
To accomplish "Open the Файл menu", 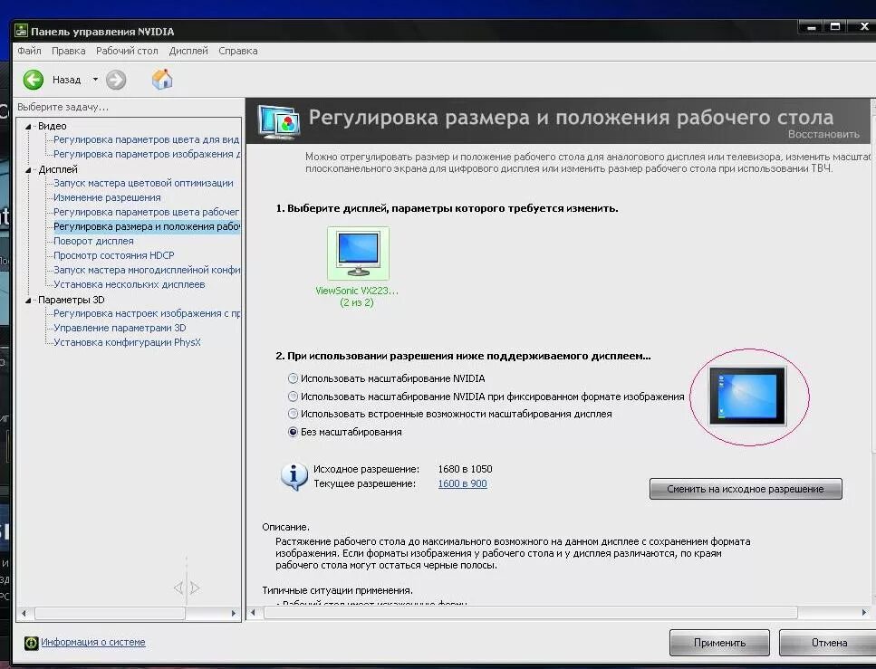I will (29, 51).
